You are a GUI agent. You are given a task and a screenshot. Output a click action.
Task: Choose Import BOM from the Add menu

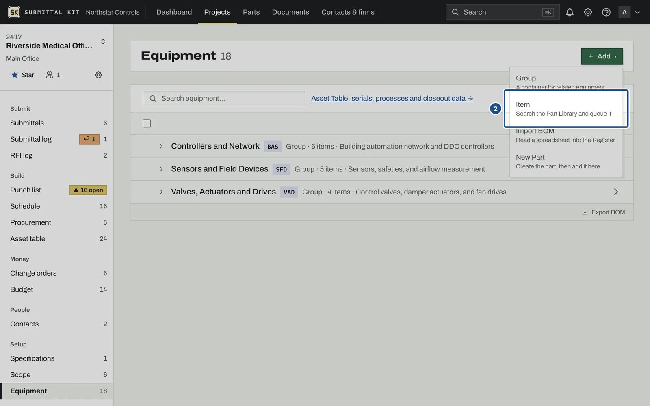click(566, 136)
